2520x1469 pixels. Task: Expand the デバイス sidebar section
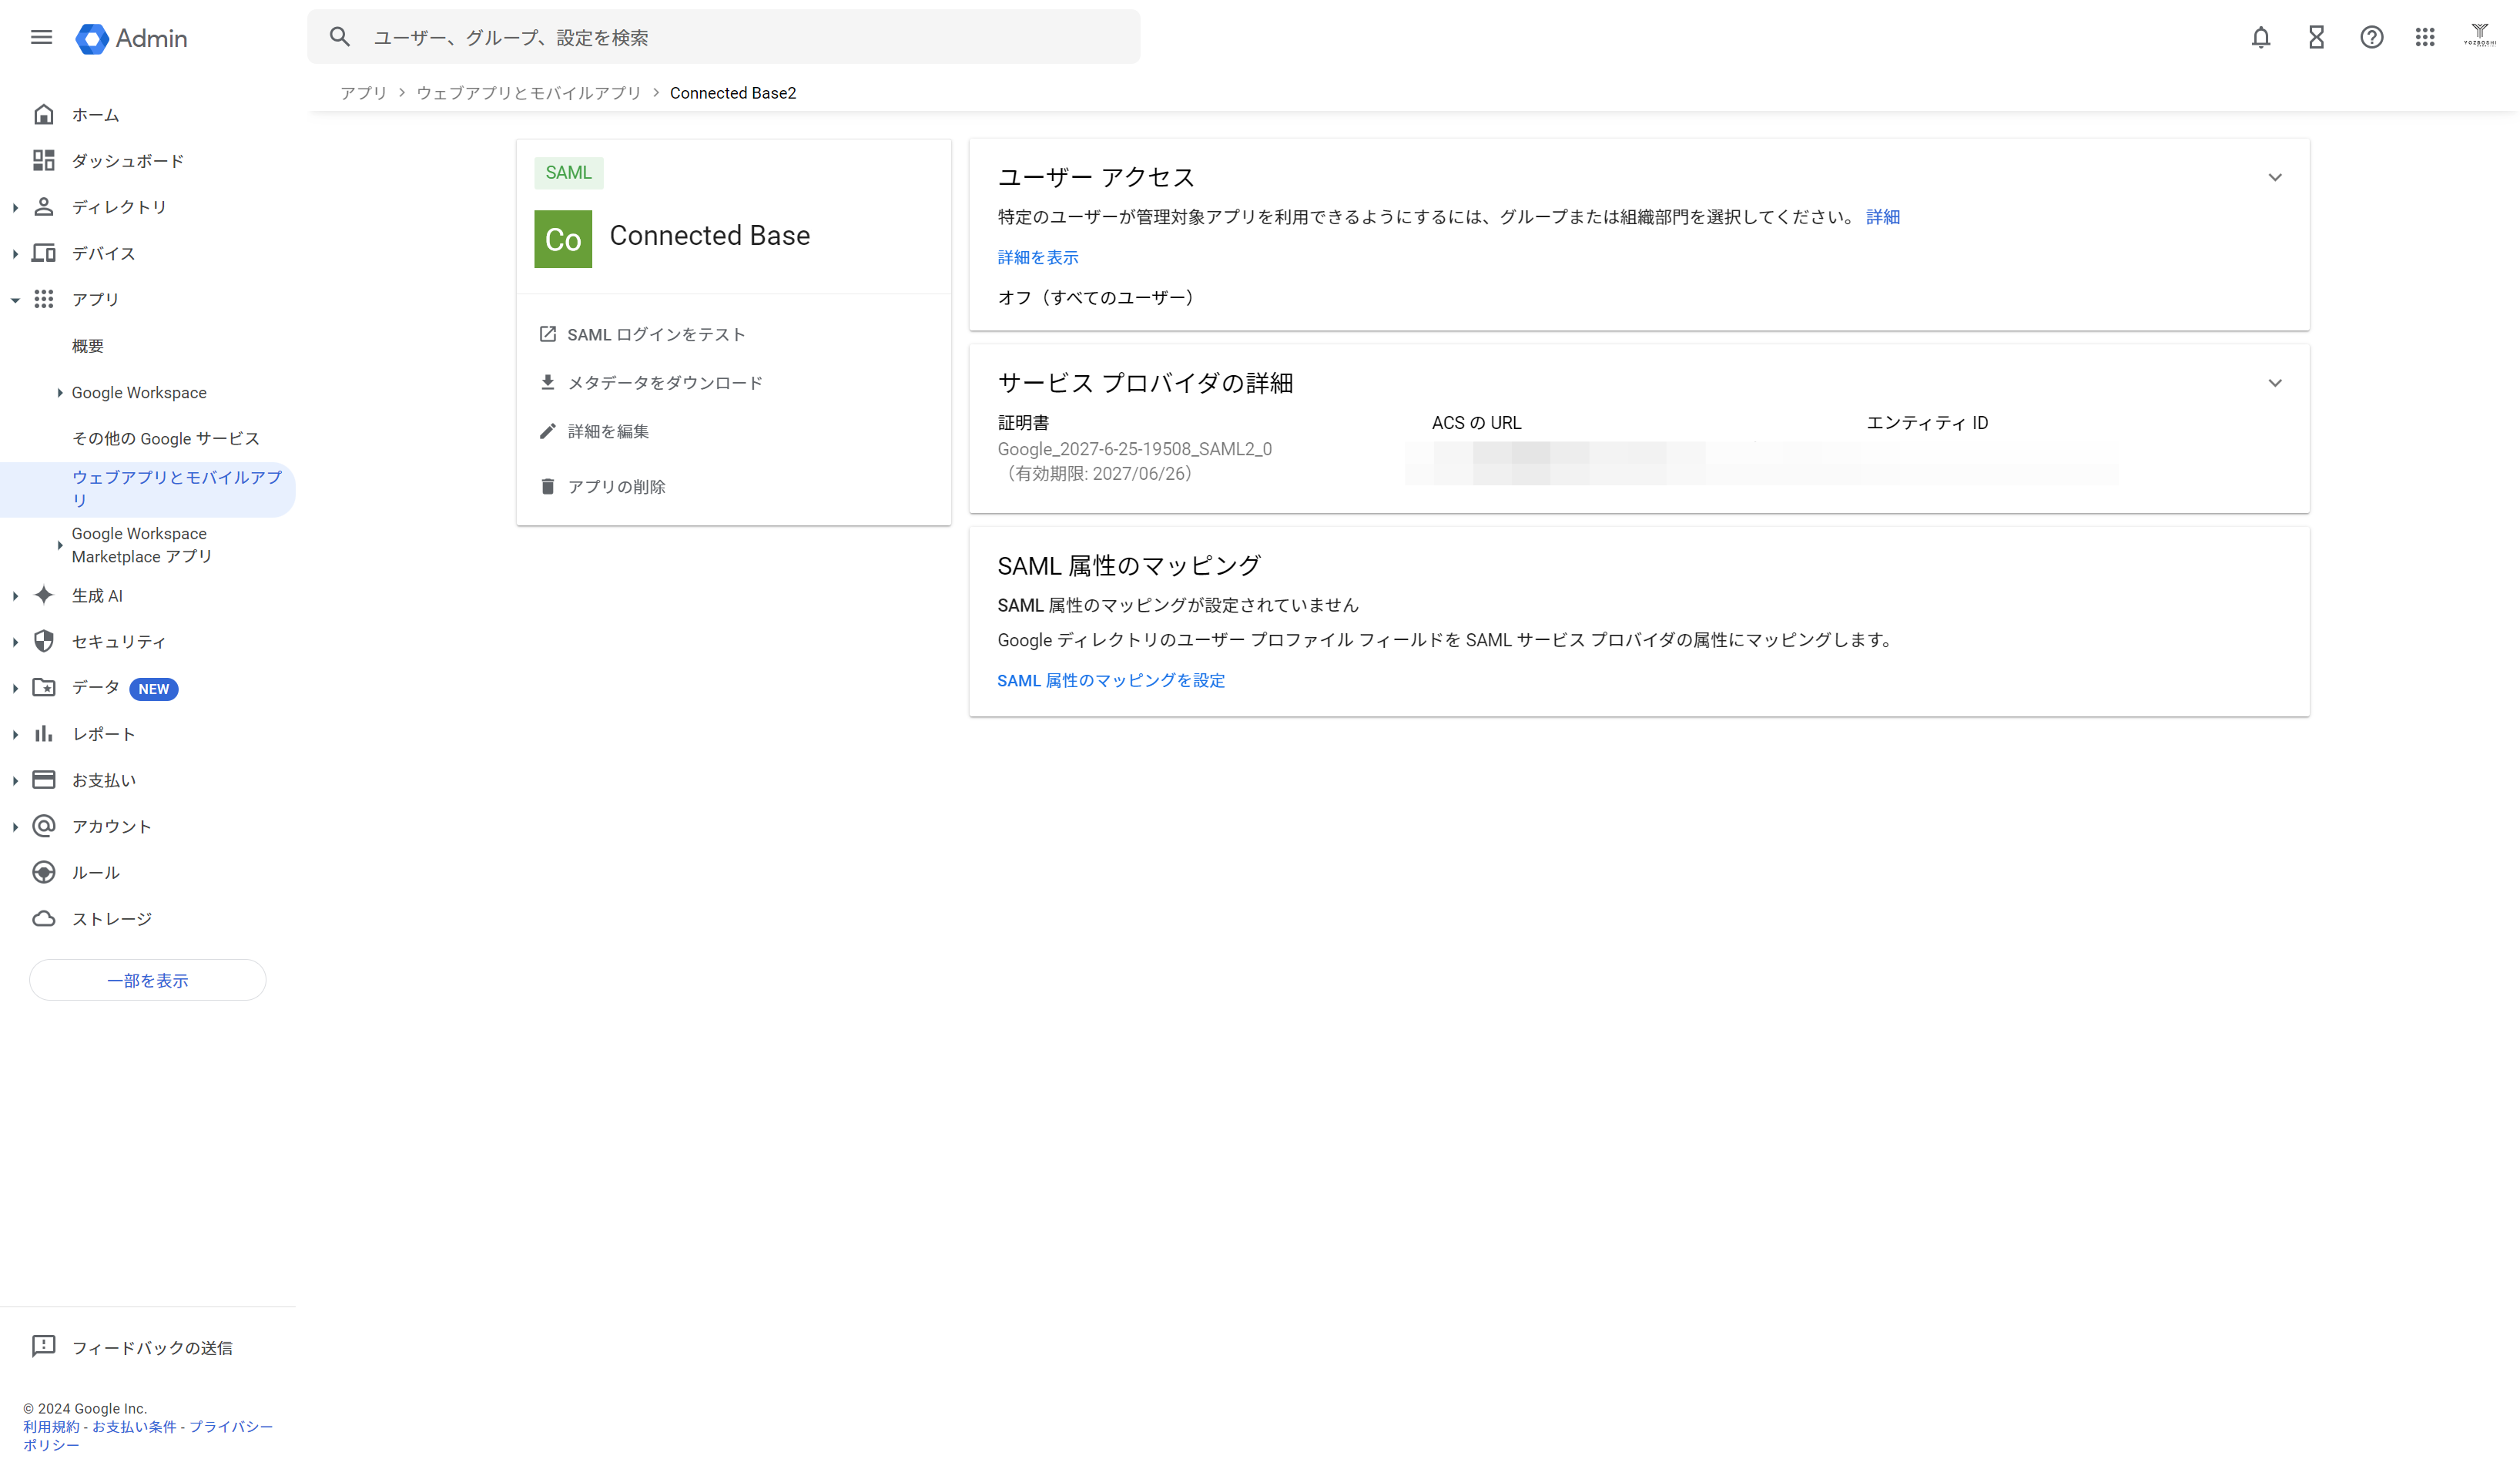tap(15, 254)
